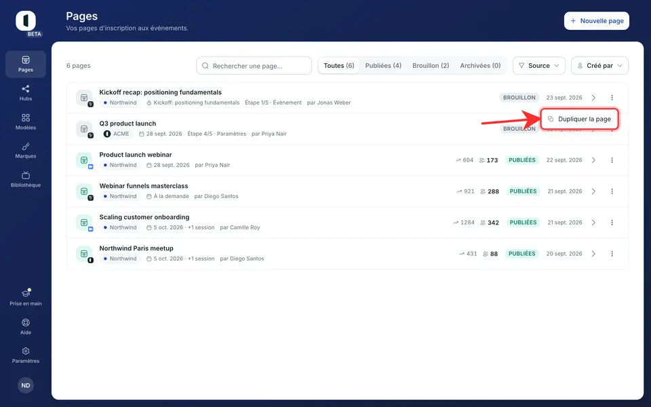
Task: Click the search magnifier icon
Action: [x=205, y=66]
